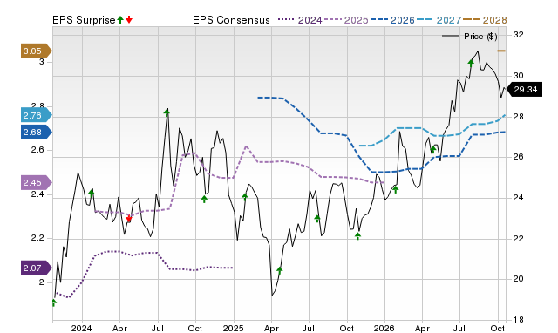Click the 2.4 tick on the EPS axis
The width and height of the screenshot is (558, 333).
37,194
